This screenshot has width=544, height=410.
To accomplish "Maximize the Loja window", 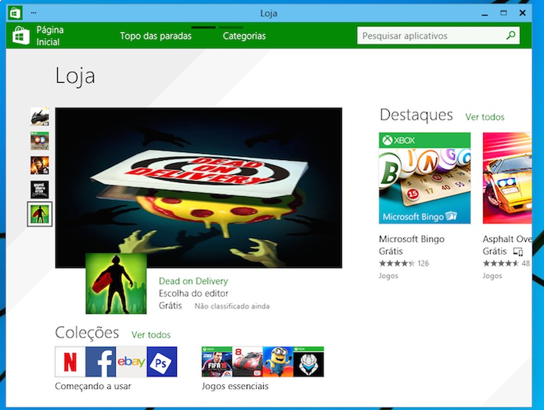I will point(504,13).
